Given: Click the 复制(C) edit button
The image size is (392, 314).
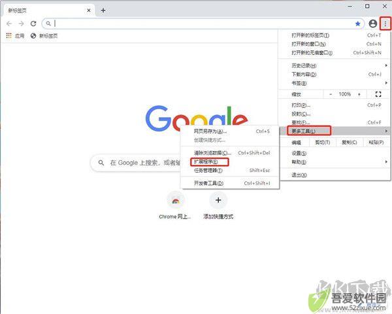Looking at the screenshot, I should click(x=350, y=143).
